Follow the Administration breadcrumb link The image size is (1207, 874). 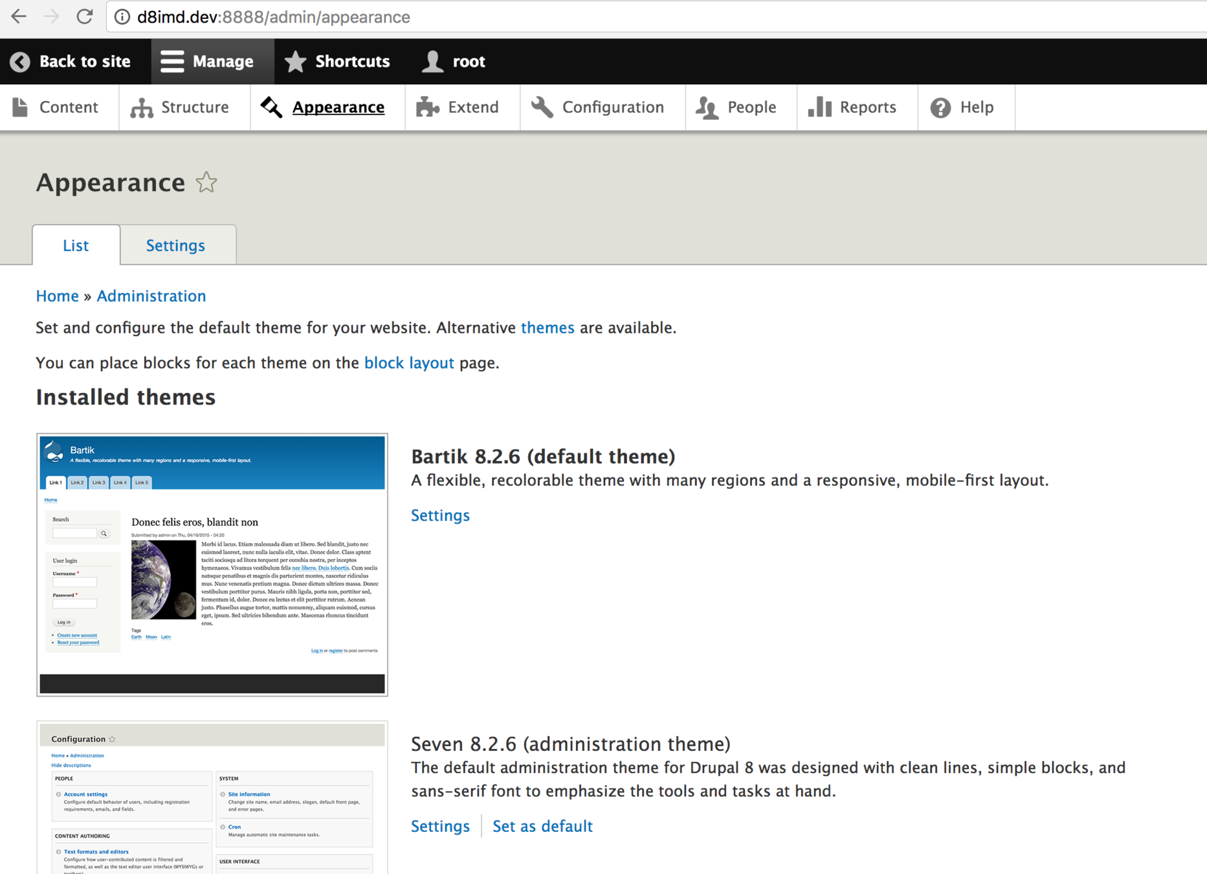click(151, 296)
